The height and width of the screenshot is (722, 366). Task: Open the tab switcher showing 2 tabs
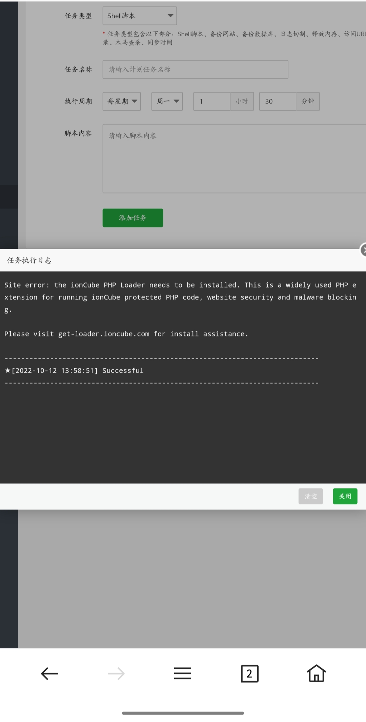(249, 673)
